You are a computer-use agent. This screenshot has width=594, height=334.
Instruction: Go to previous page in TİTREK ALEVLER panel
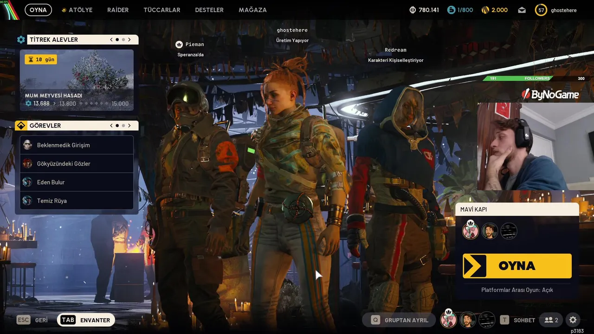pyautogui.click(x=111, y=40)
